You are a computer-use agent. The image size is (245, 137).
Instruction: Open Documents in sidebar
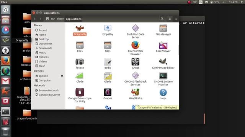(x=44, y=44)
